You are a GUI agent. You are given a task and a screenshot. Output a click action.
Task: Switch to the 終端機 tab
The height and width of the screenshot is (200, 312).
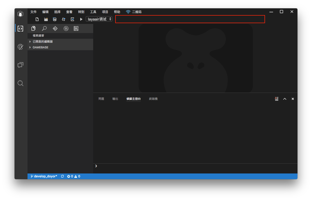(x=153, y=99)
